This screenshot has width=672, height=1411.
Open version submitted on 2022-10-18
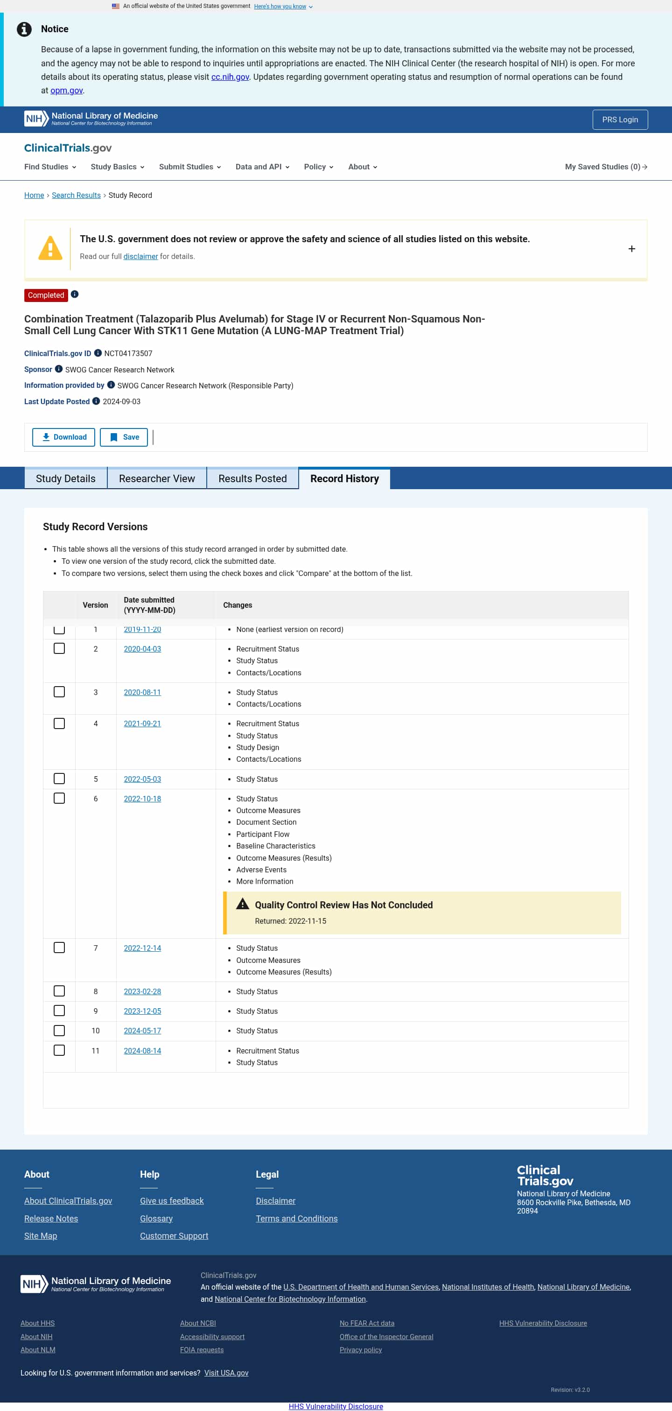click(x=142, y=799)
